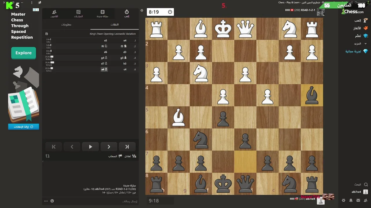Image resolution: width=371 pixels, height=208 pixels.
Task: Select the white queen on d1
Action: 245,29
